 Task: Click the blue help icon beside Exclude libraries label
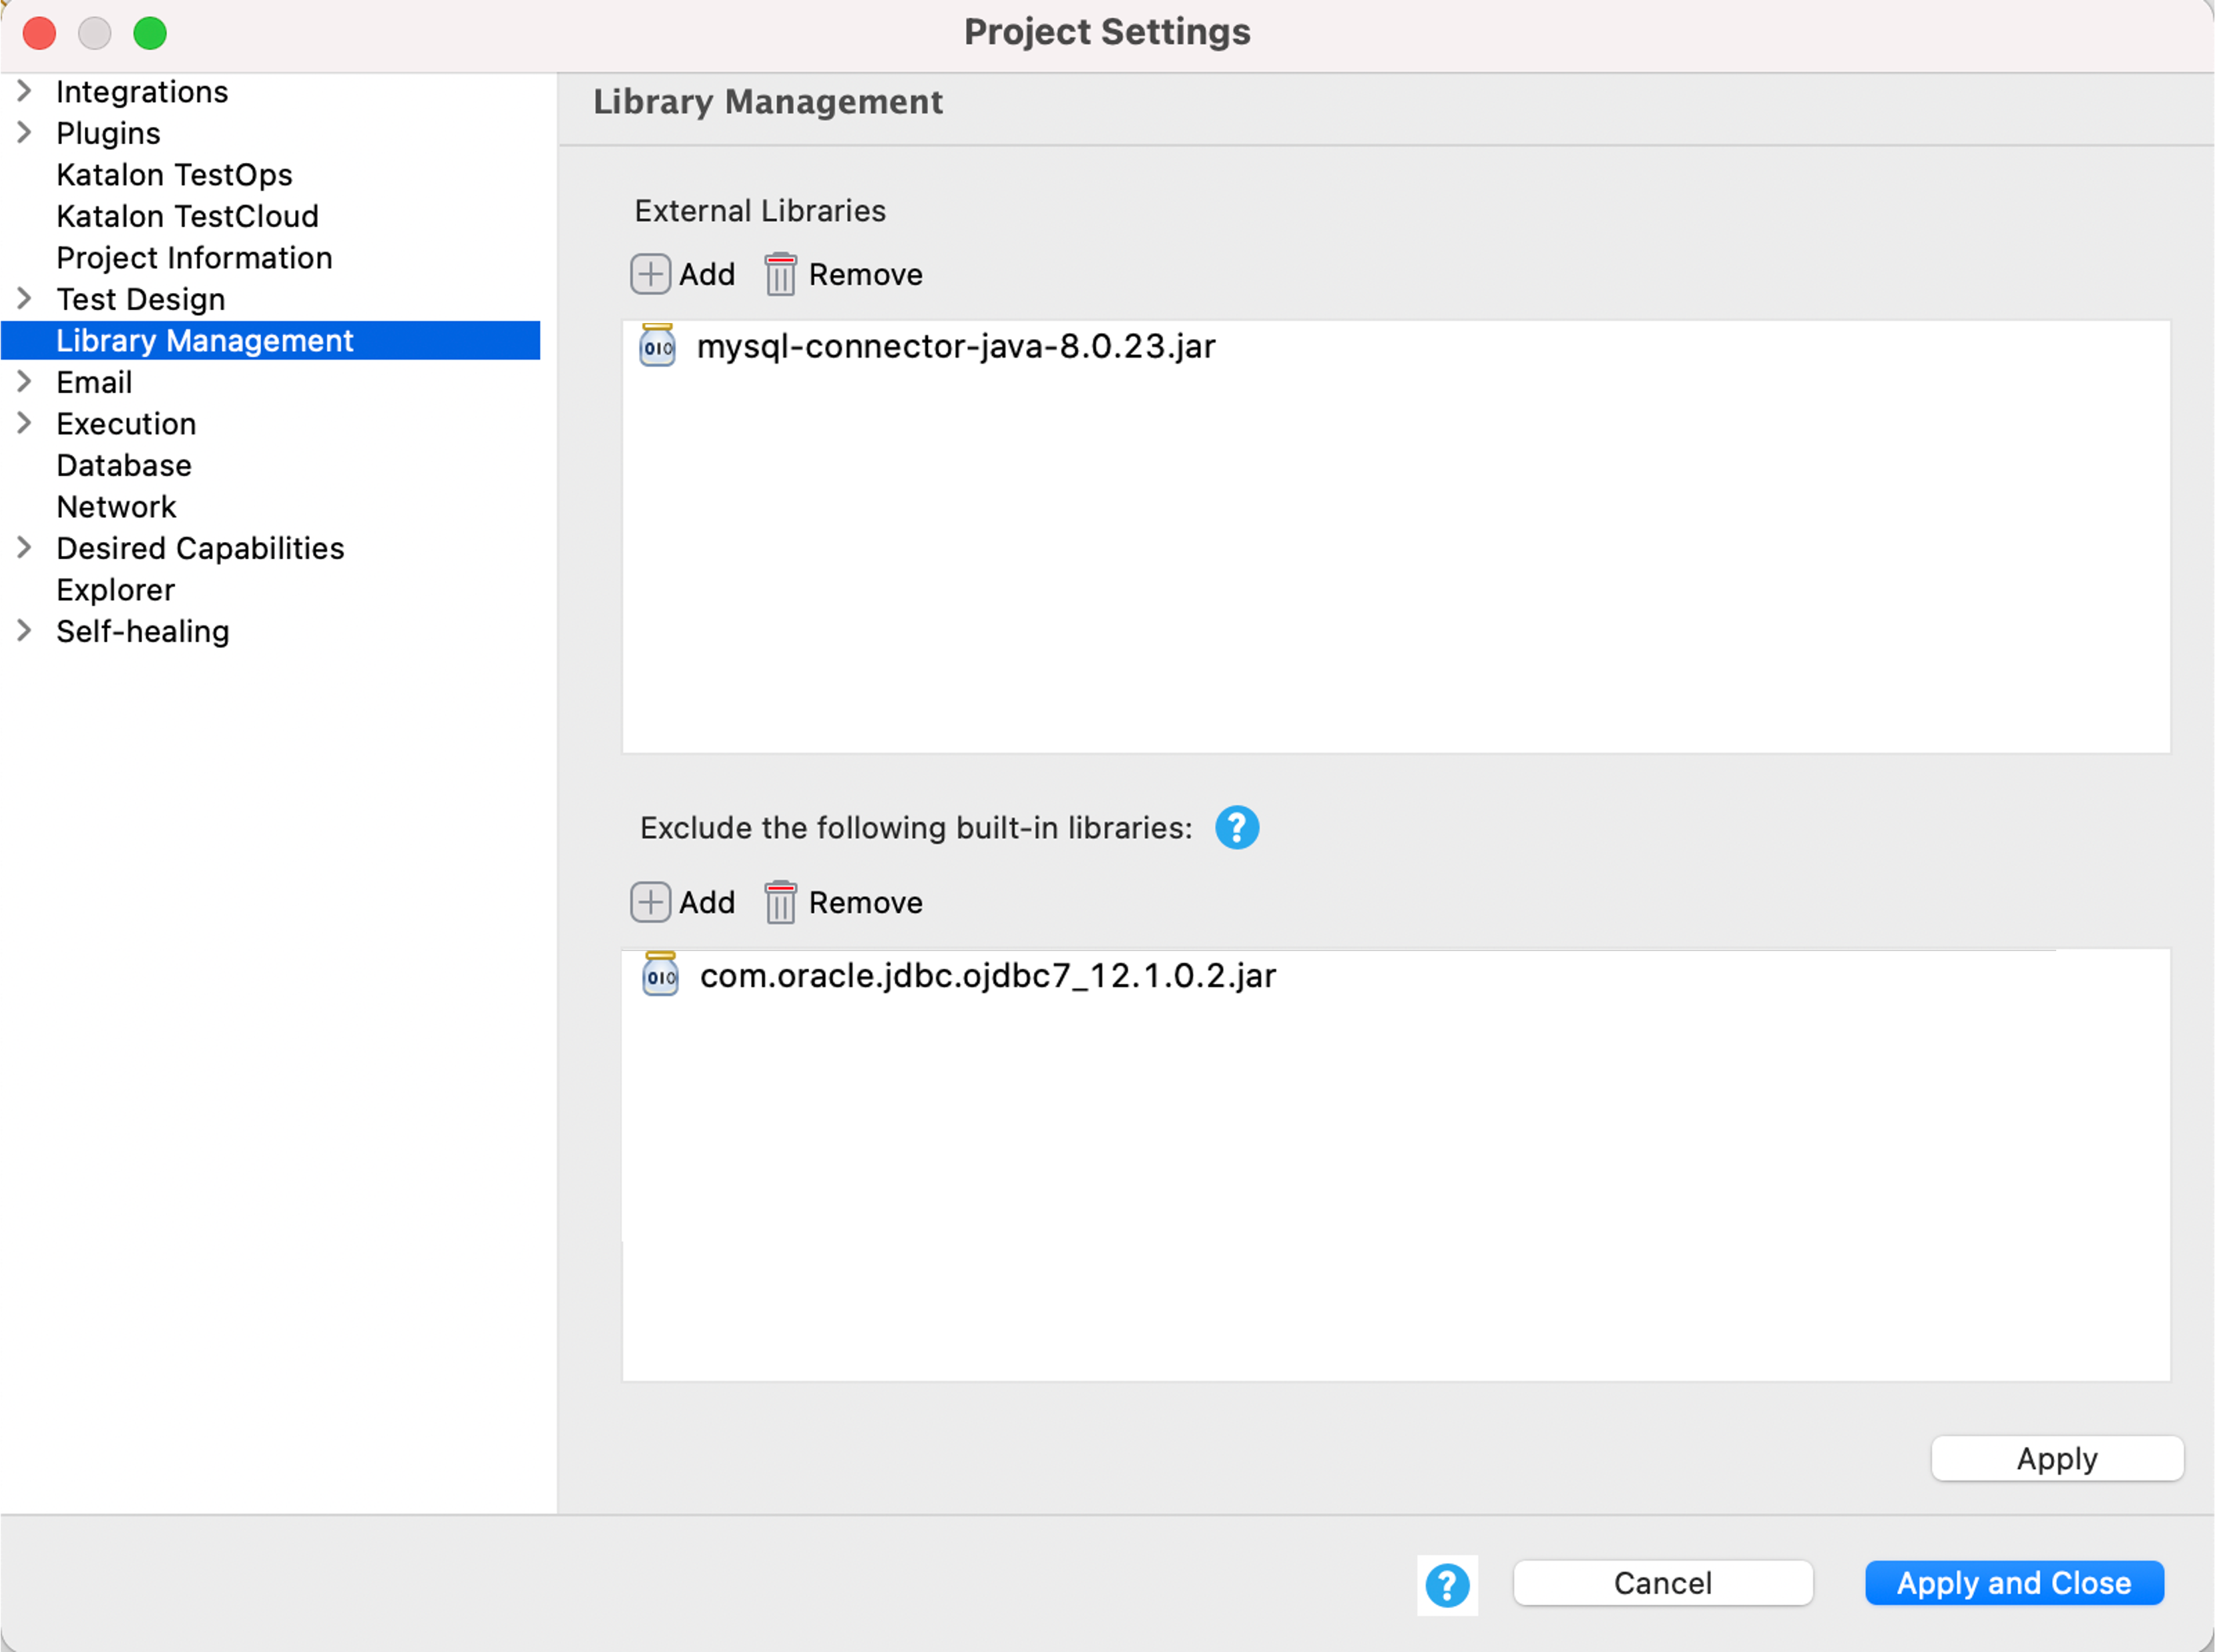1236,828
